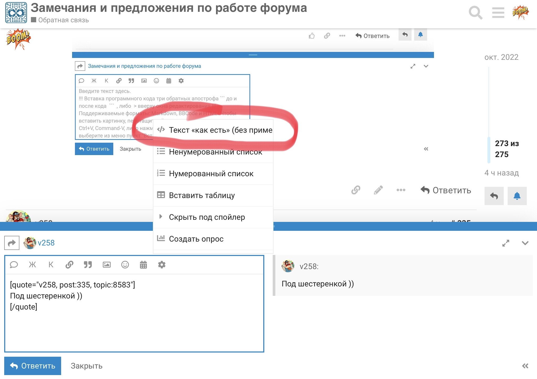This screenshot has height=379, width=537.
Task: Click bottom 'Закрыть' to close the composer
Action: (x=87, y=366)
